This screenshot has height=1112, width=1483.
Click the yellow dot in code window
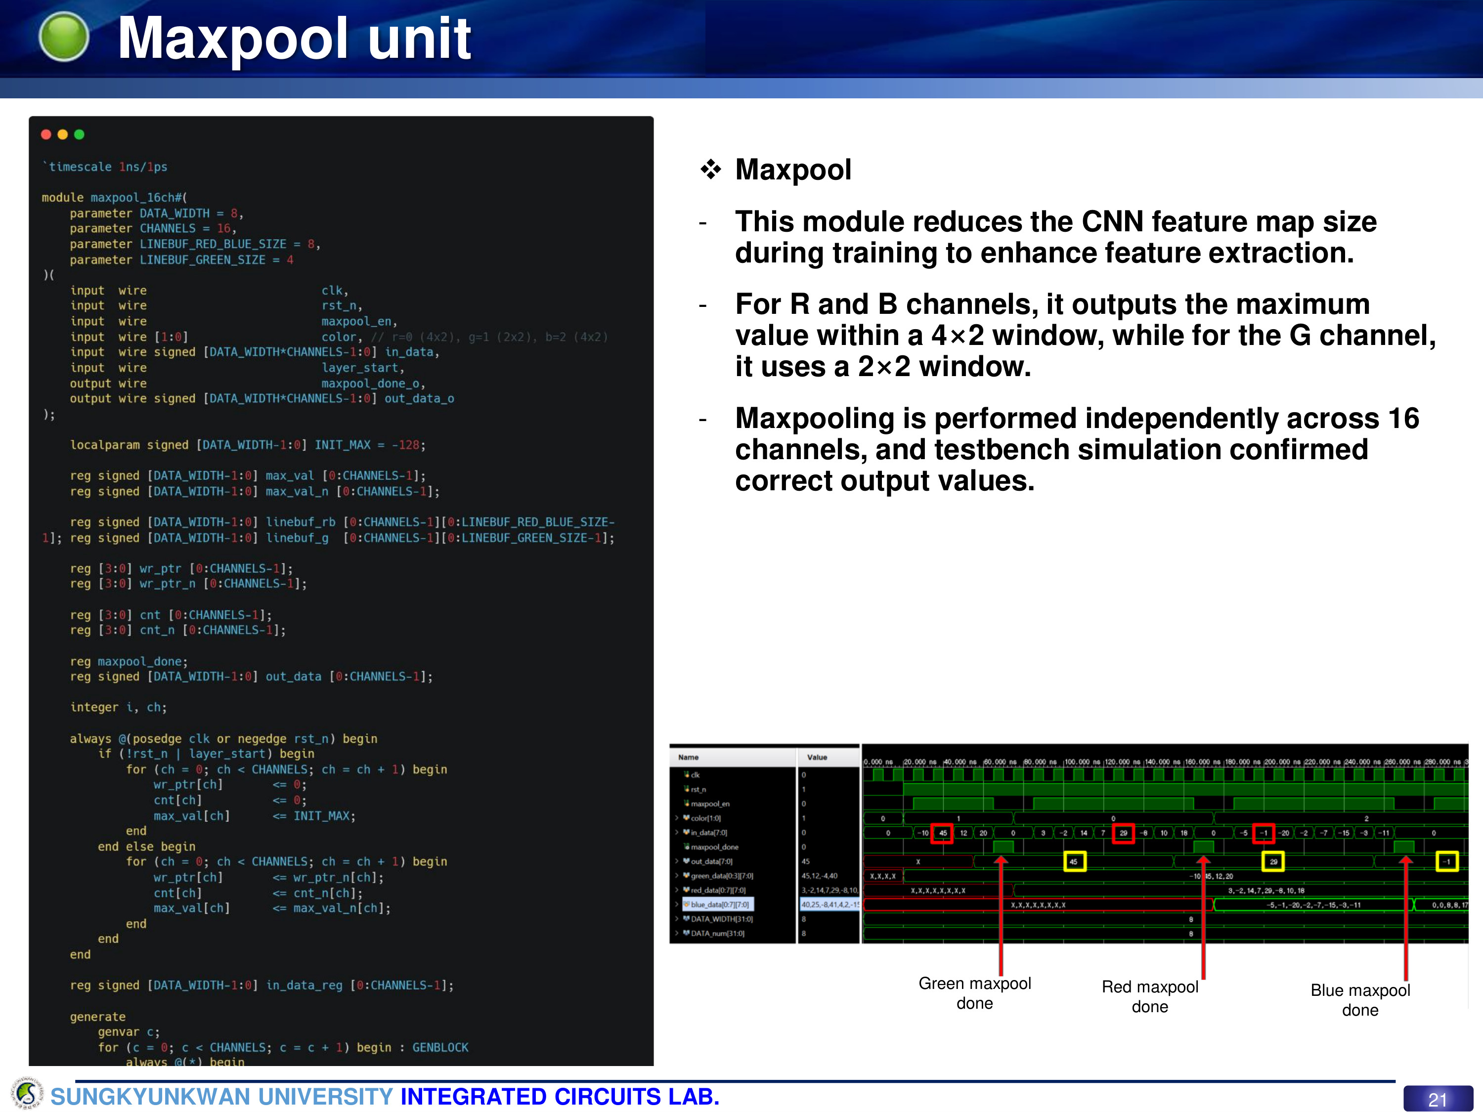tap(62, 134)
